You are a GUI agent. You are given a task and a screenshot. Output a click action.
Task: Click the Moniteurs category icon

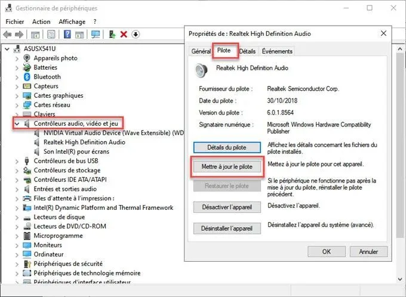[27, 245]
